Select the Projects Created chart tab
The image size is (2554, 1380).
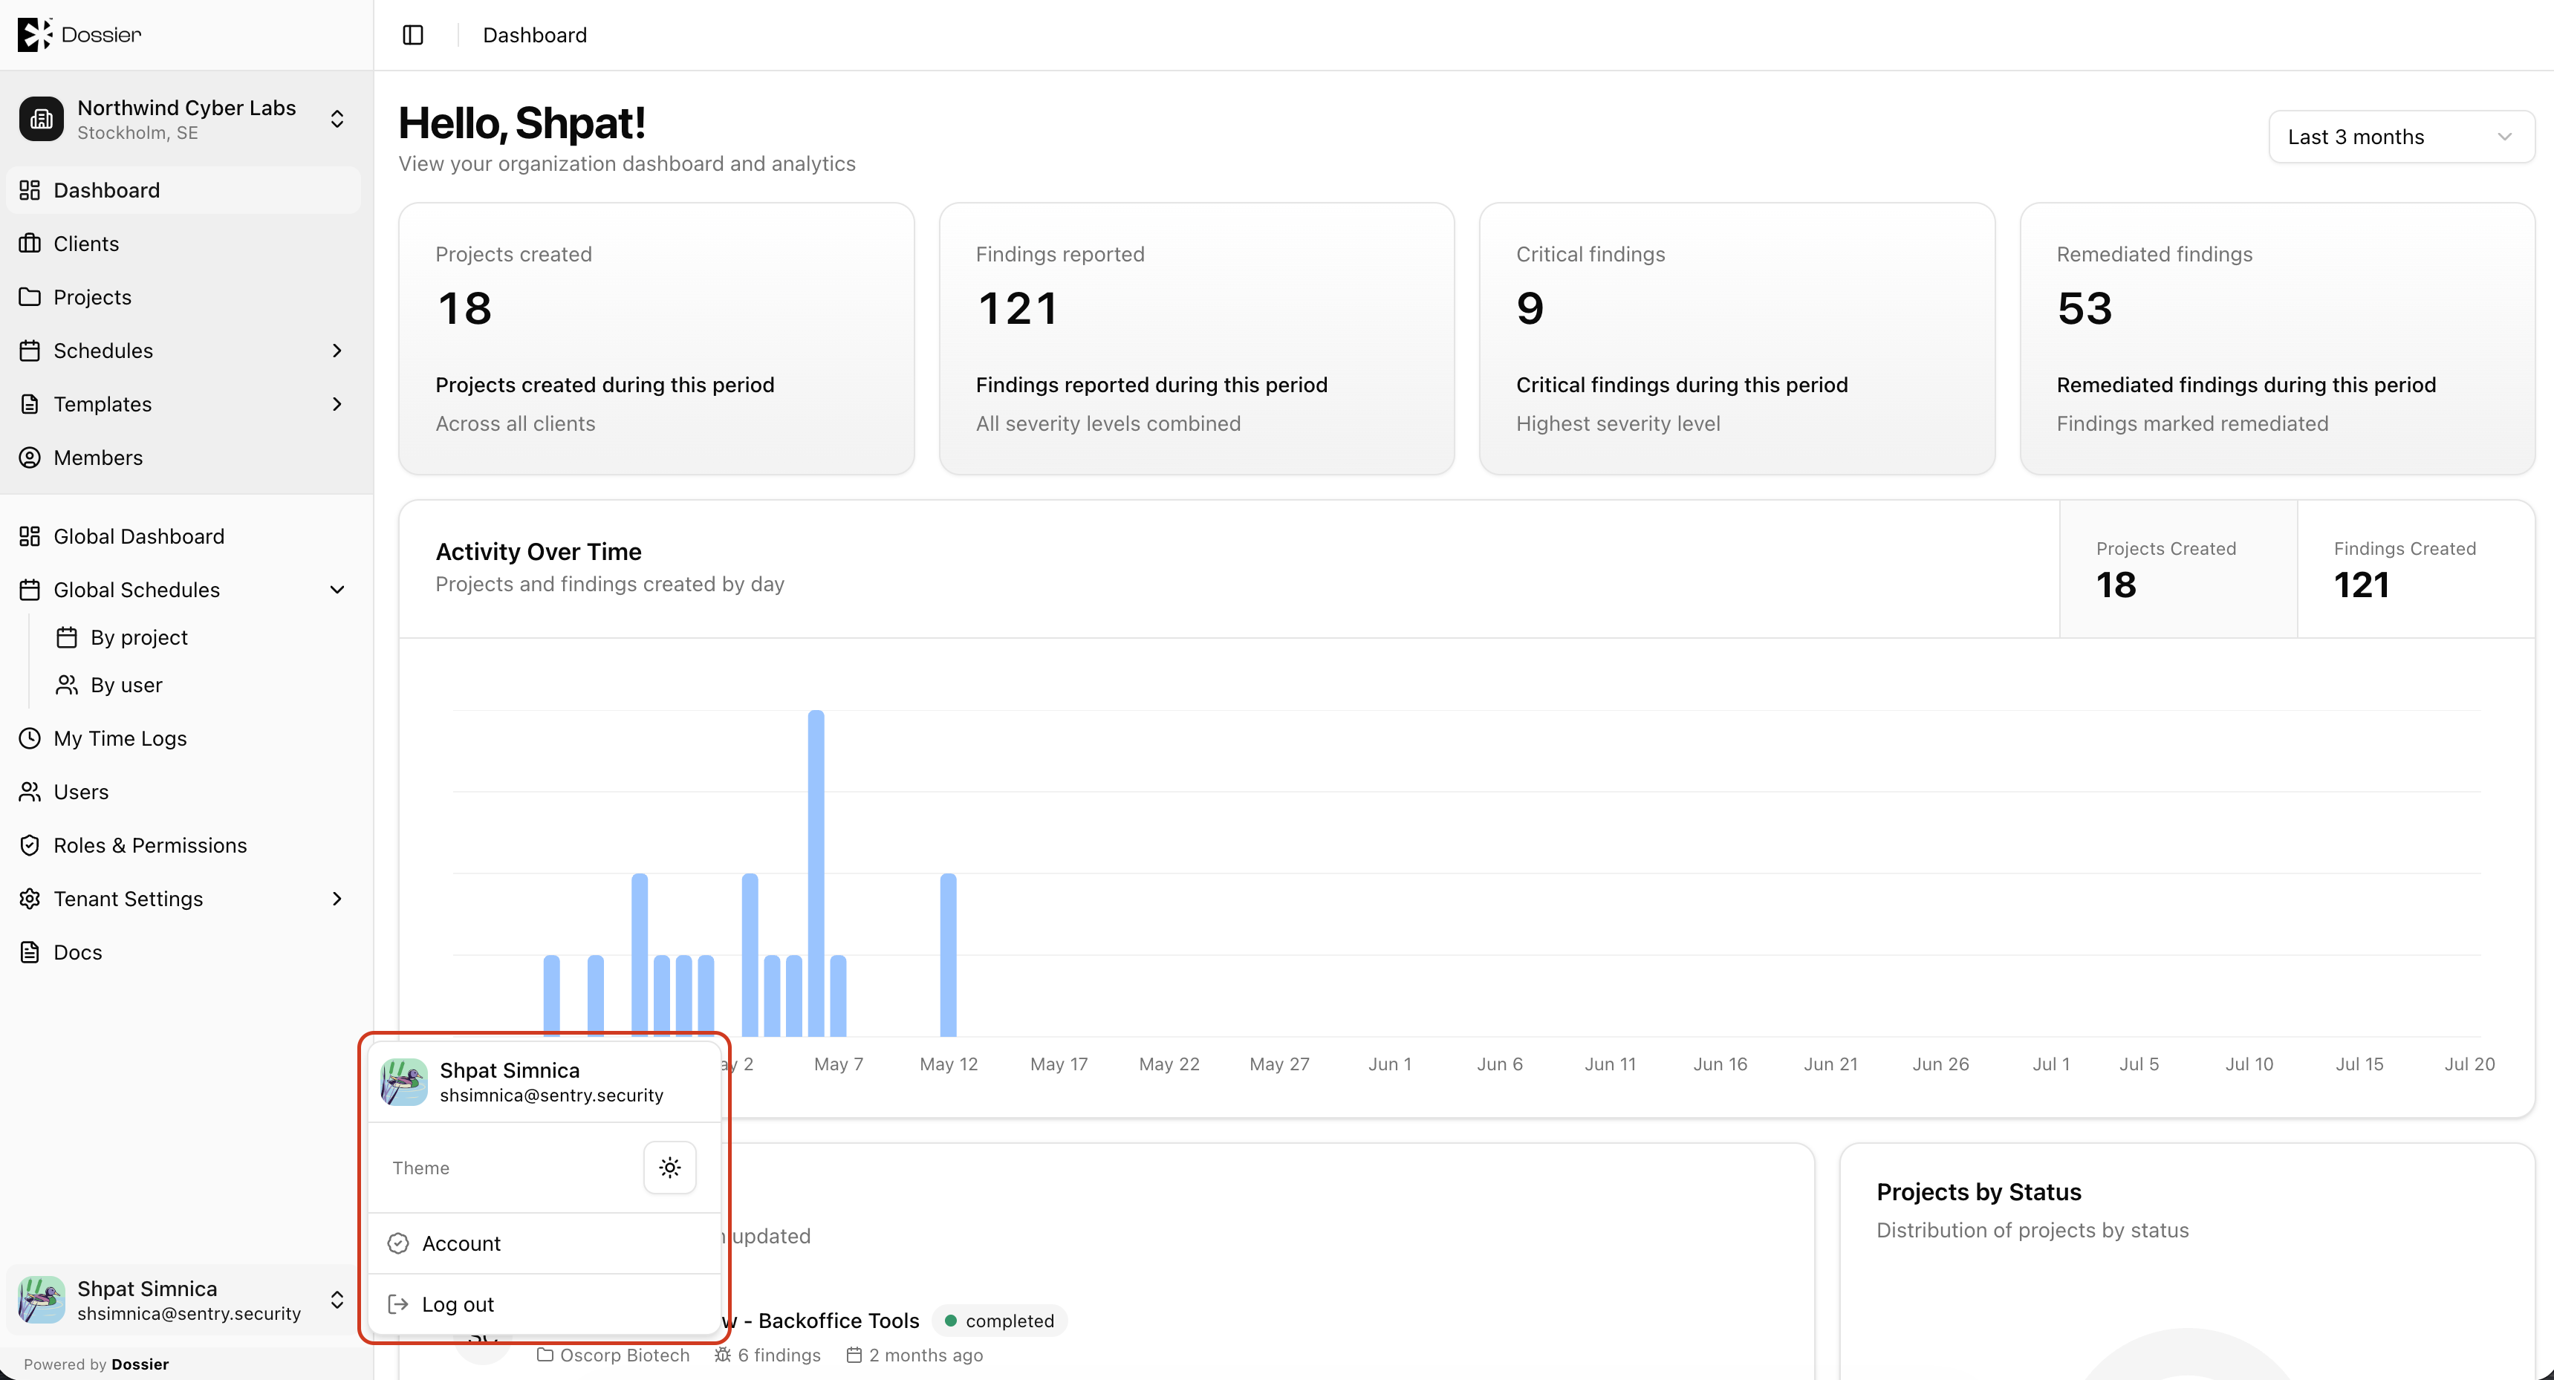click(2178, 569)
